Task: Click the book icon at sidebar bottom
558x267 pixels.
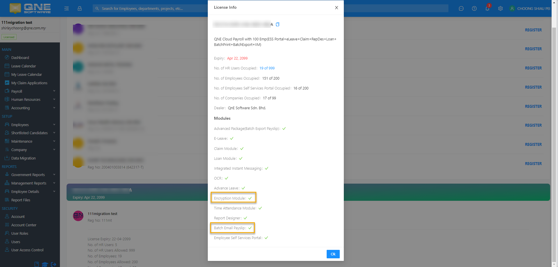Action: pos(37,264)
